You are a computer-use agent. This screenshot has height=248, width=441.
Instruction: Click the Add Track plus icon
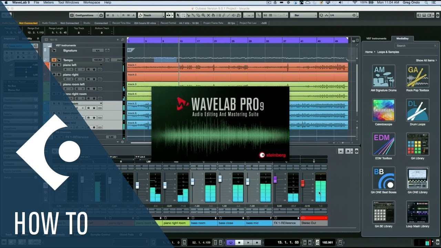118,40
